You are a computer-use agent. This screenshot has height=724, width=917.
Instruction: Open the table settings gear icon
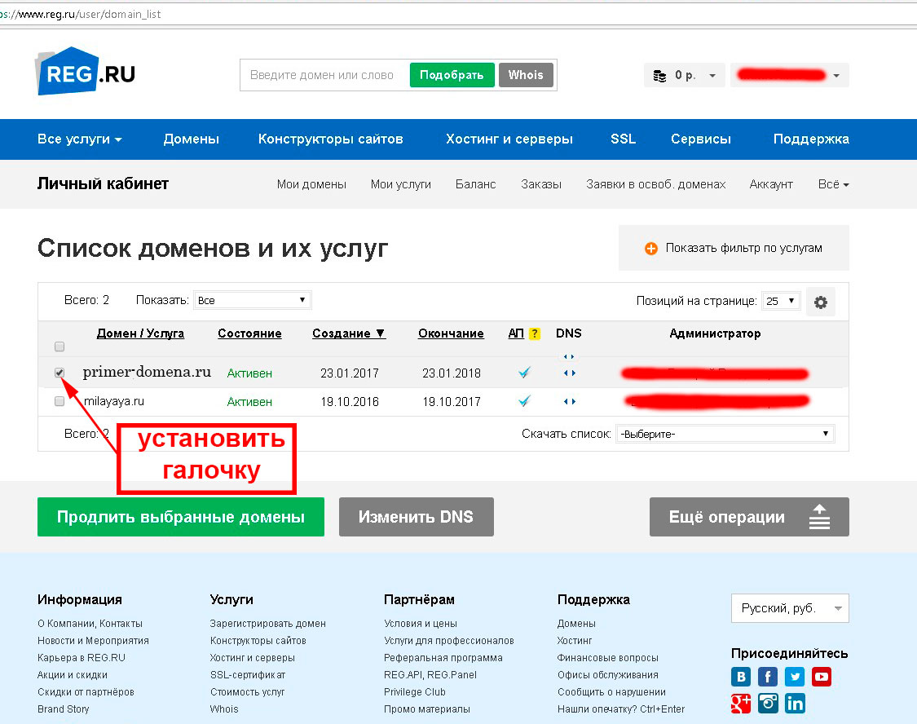821,302
